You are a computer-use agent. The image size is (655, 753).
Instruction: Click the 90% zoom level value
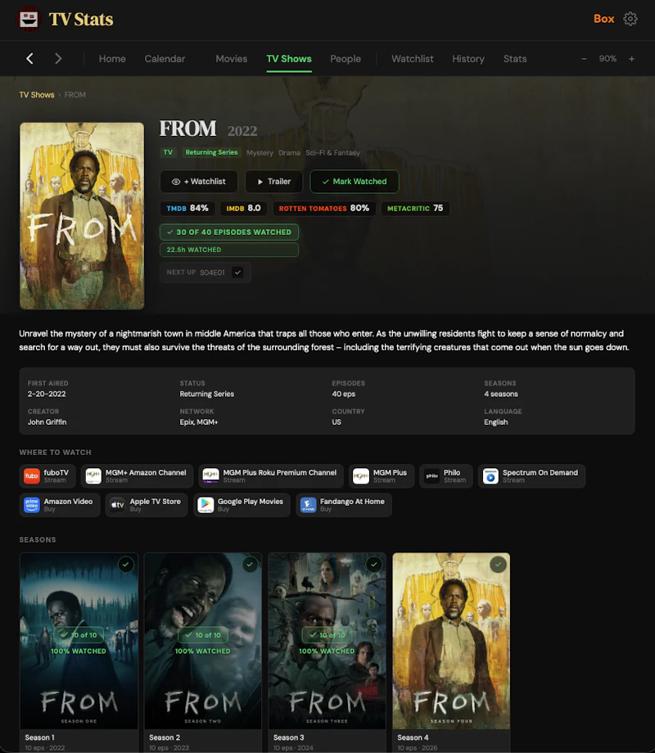(x=608, y=59)
